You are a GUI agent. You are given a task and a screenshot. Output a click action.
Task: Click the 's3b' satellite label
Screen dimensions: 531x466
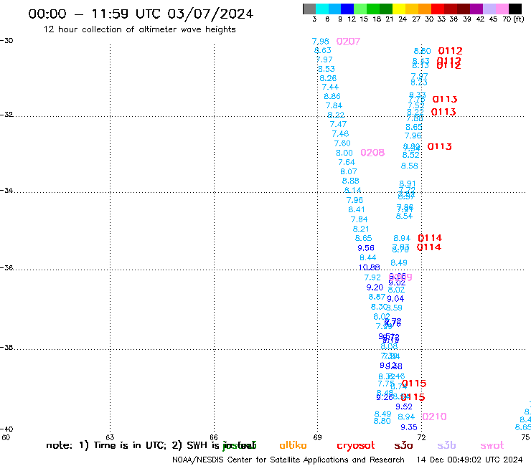(446, 445)
